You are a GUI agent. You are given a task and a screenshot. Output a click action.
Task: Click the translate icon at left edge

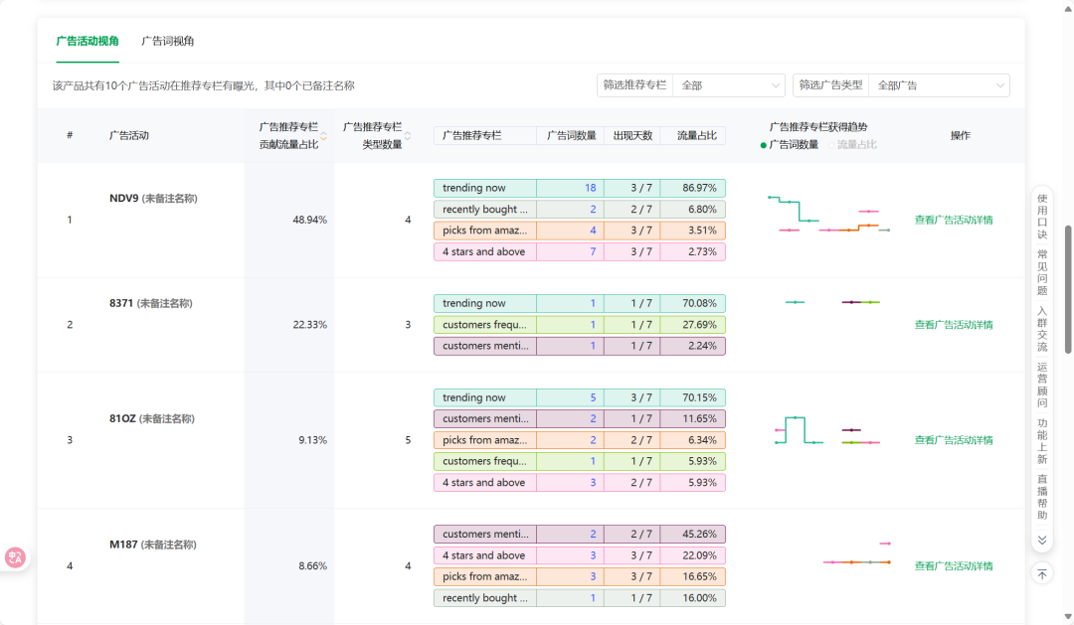coord(14,557)
